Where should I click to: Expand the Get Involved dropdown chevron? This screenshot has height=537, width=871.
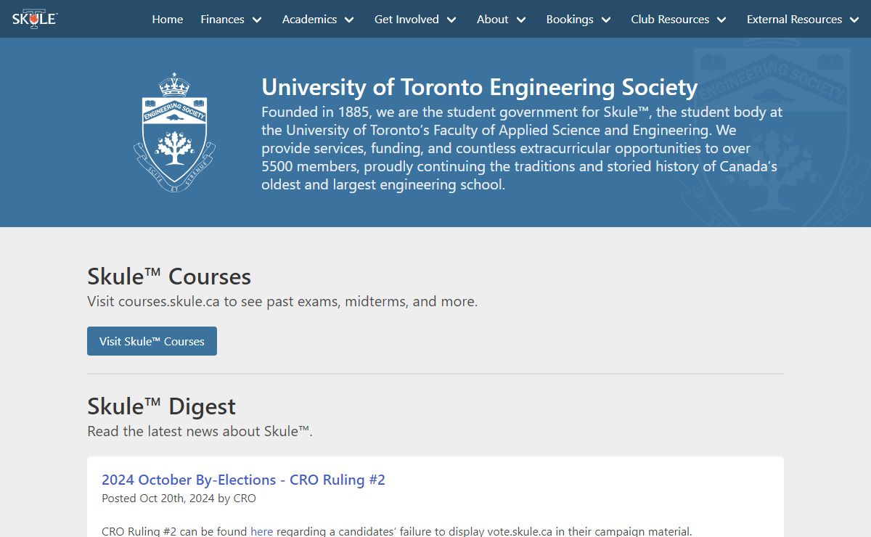click(x=451, y=20)
